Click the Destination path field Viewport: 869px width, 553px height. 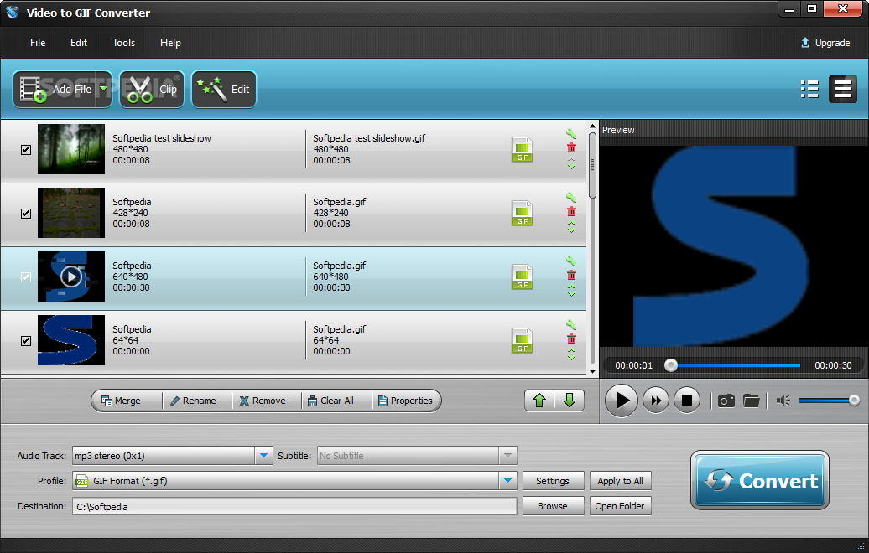pyautogui.click(x=294, y=506)
